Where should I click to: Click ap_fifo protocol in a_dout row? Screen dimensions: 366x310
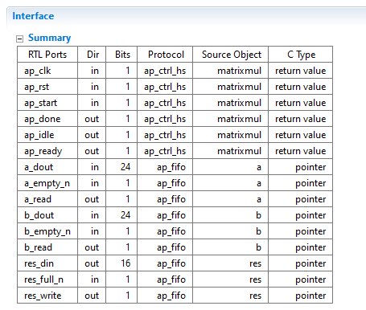tap(171, 167)
